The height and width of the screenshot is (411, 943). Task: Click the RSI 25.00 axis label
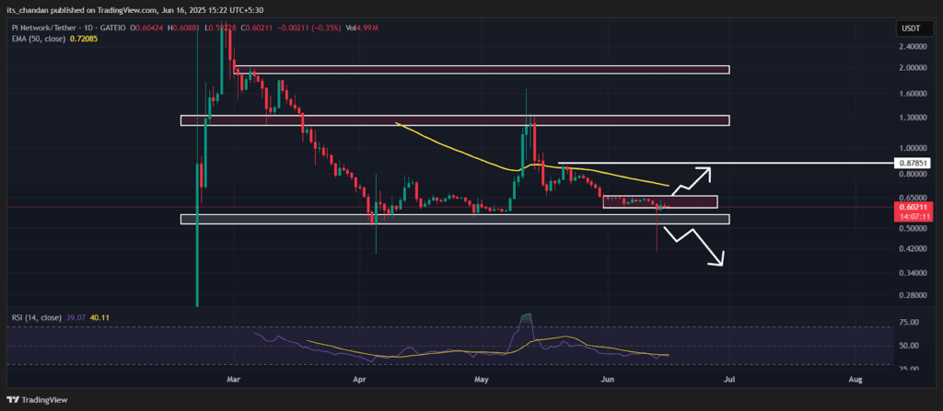908,369
